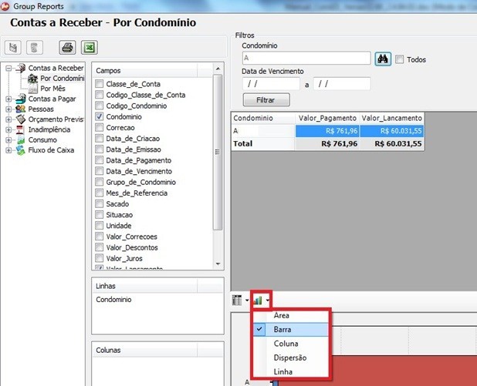
Task: Click the Por Condomínio node icon
Action: tap(33, 79)
